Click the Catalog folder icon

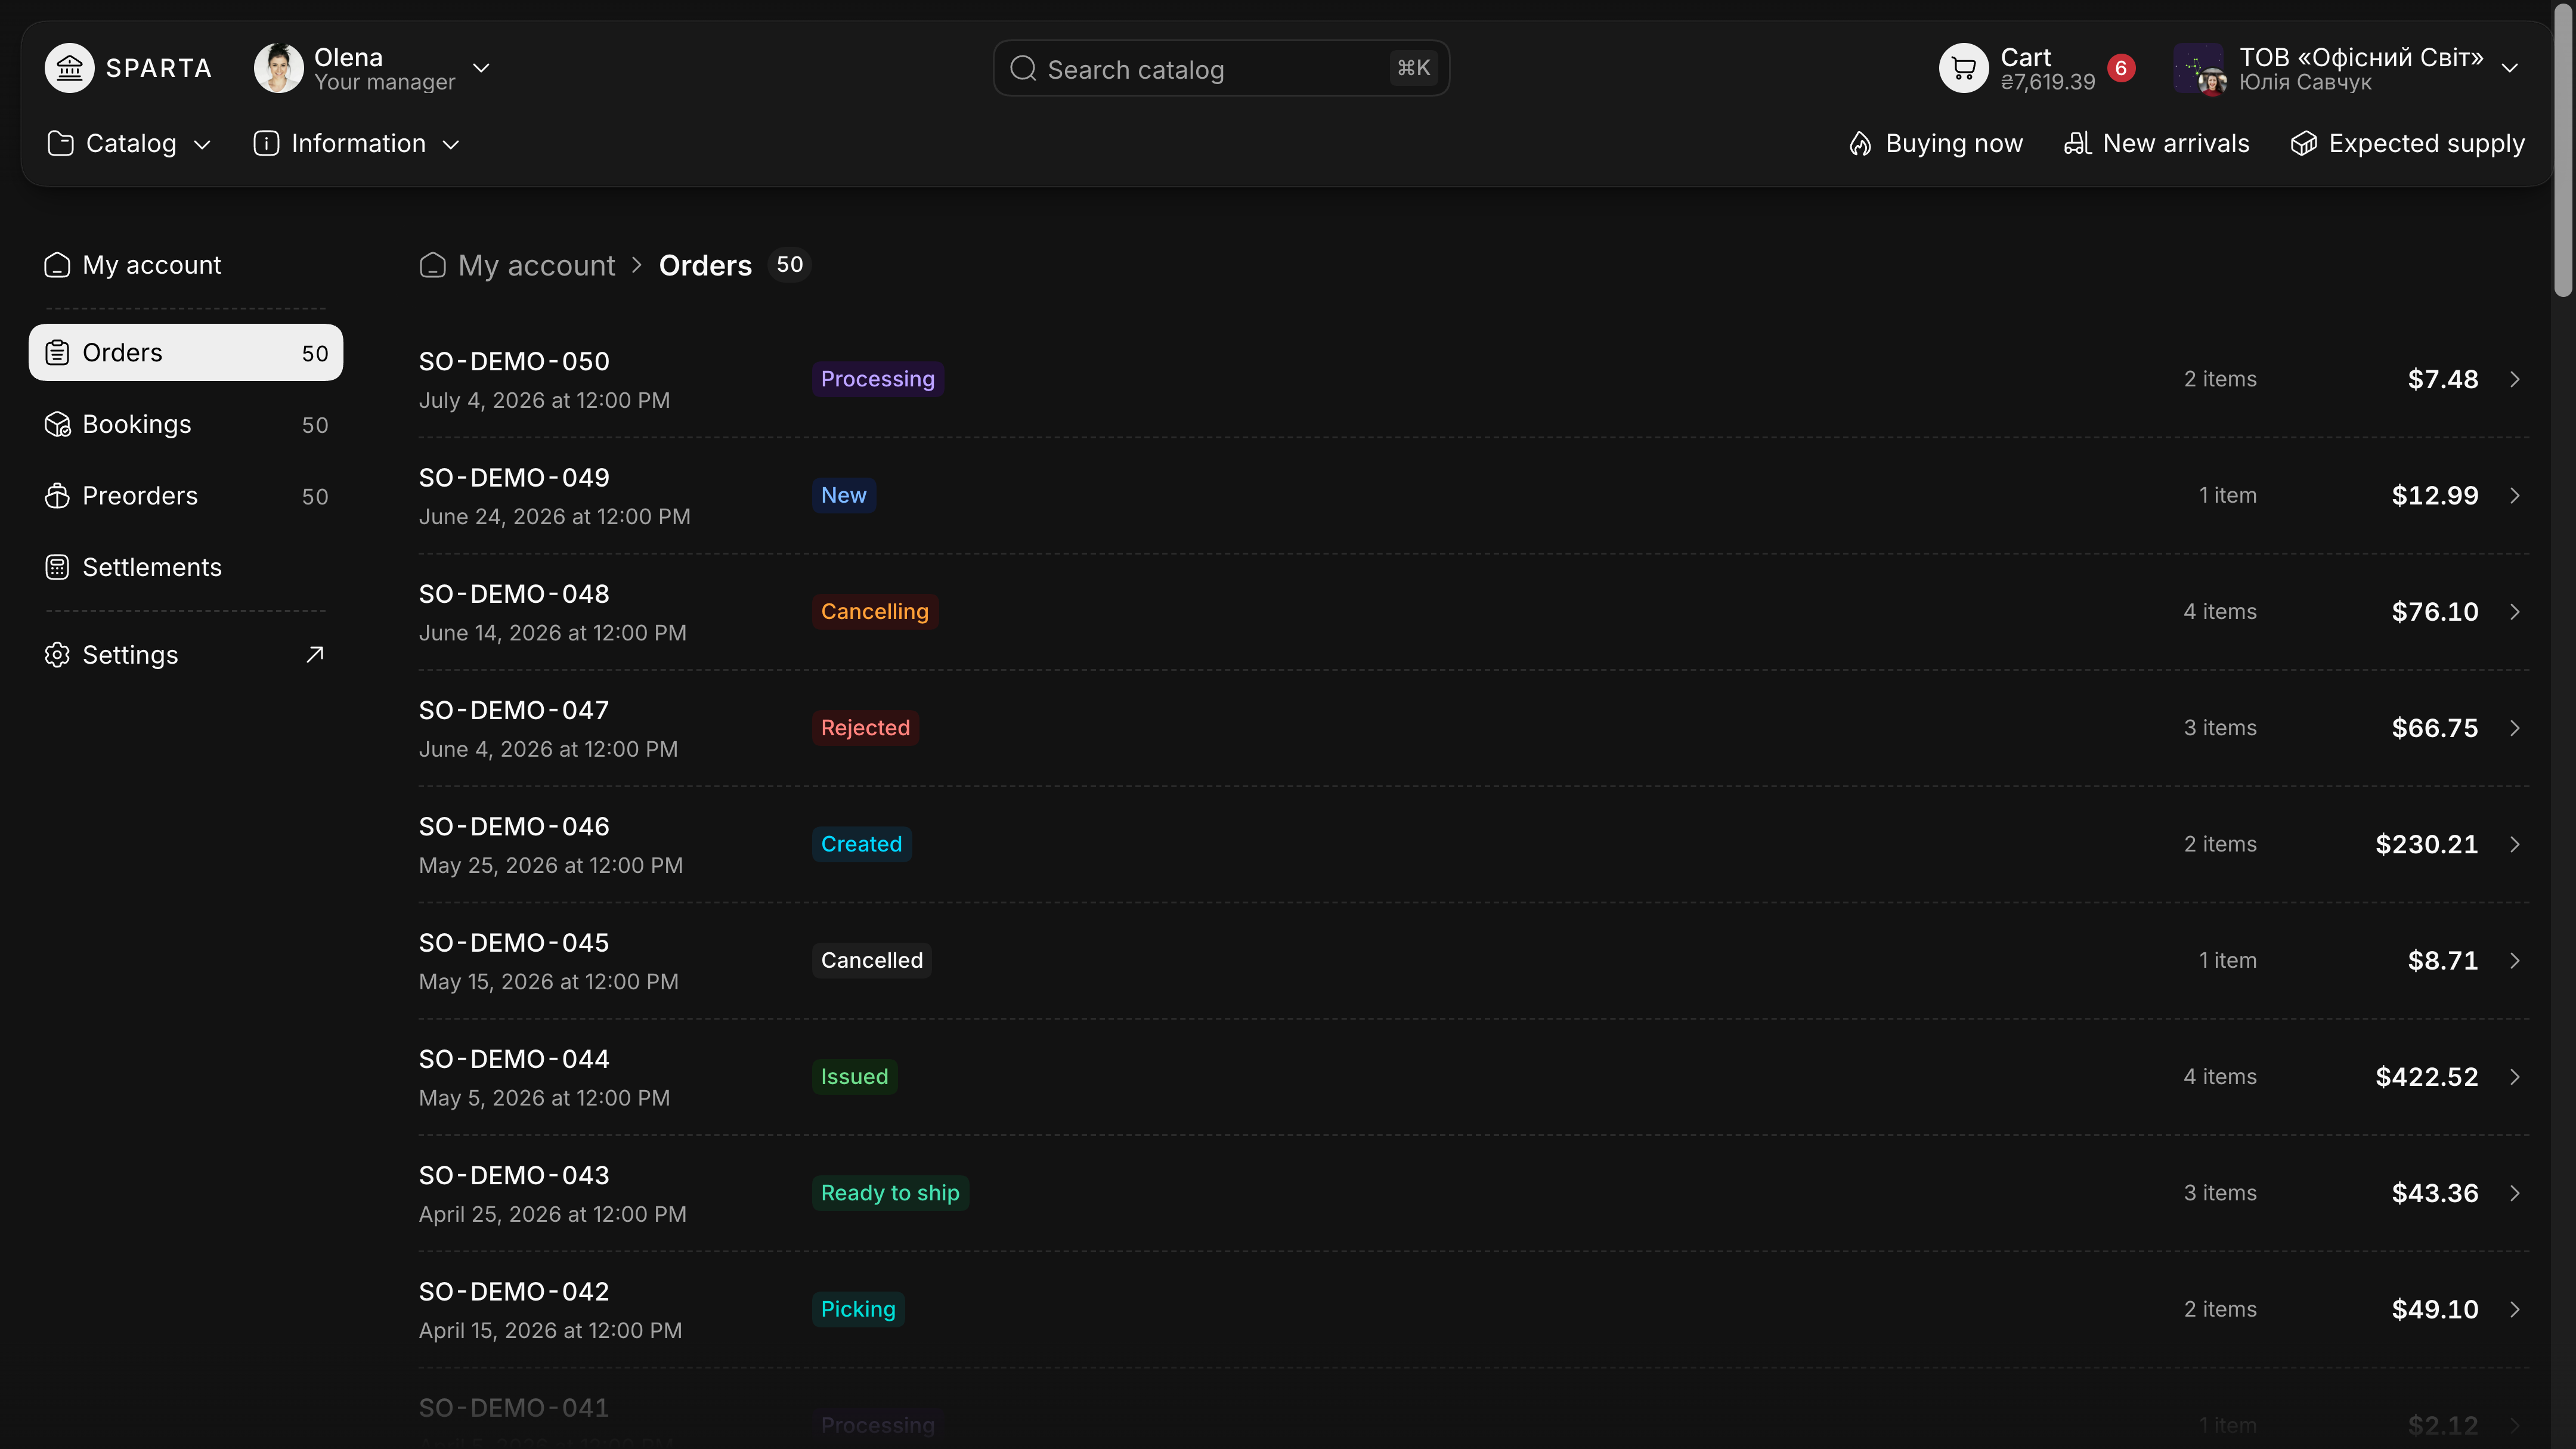pyautogui.click(x=60, y=144)
